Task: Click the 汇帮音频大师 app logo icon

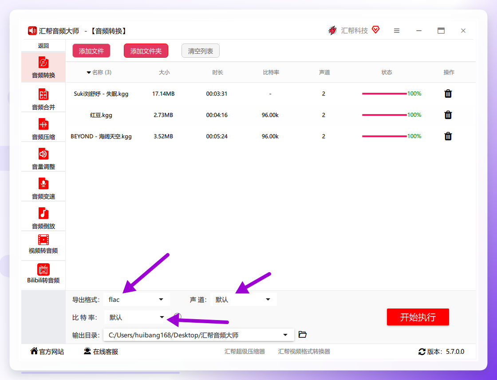Action: [32, 31]
